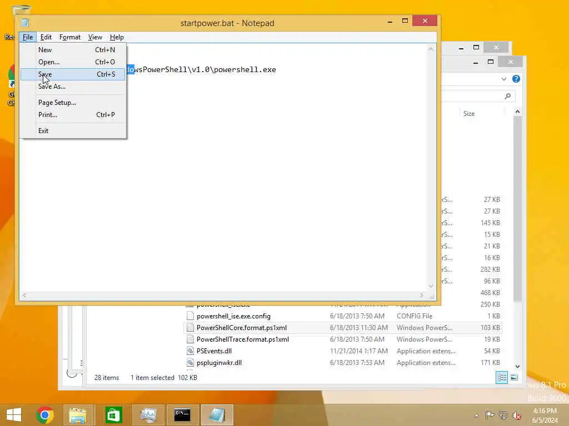569x426 pixels.
Task: Open the View menu in Notepad
Action: pos(95,37)
